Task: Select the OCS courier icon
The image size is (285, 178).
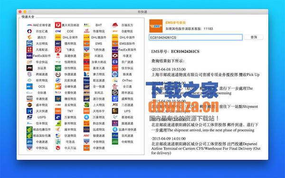Action: pyautogui.click(x=29, y=86)
